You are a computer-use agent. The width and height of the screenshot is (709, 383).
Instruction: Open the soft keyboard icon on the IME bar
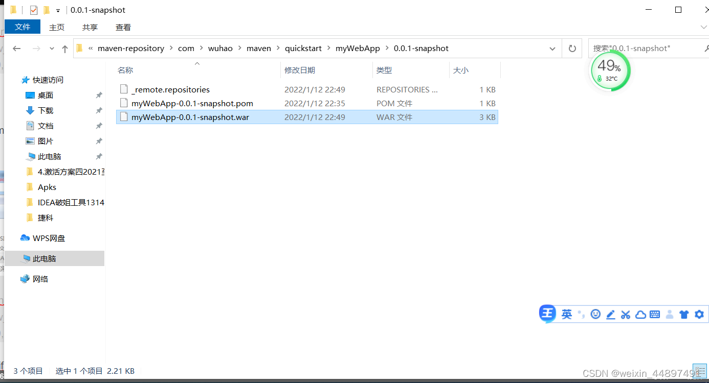655,315
